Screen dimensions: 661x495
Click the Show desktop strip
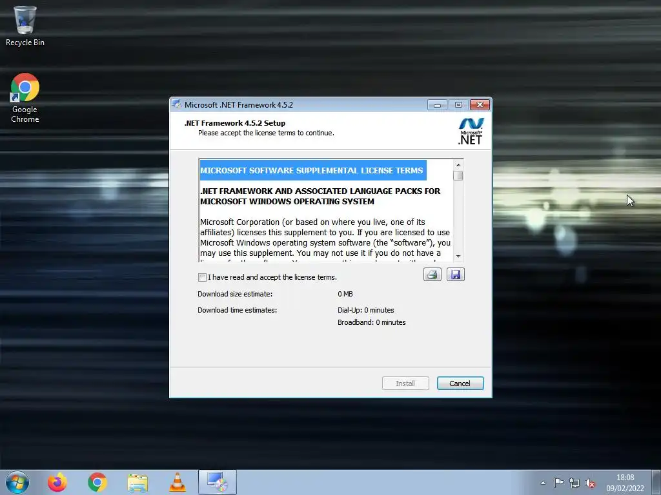656,482
